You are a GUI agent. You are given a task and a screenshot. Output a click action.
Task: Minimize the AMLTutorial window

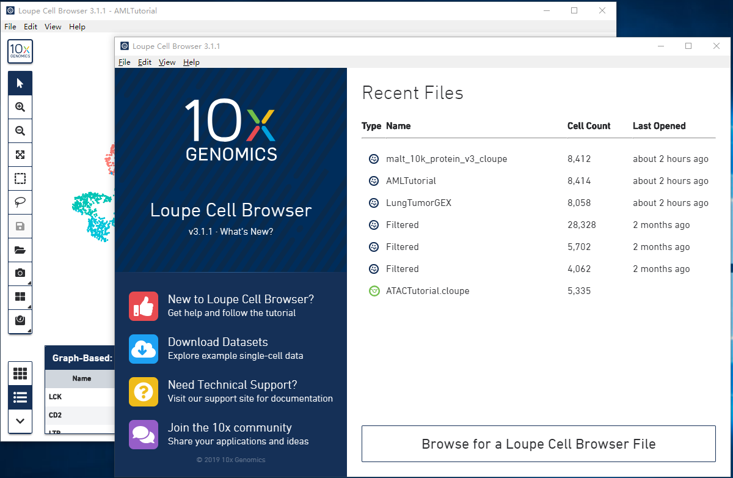tap(546, 10)
